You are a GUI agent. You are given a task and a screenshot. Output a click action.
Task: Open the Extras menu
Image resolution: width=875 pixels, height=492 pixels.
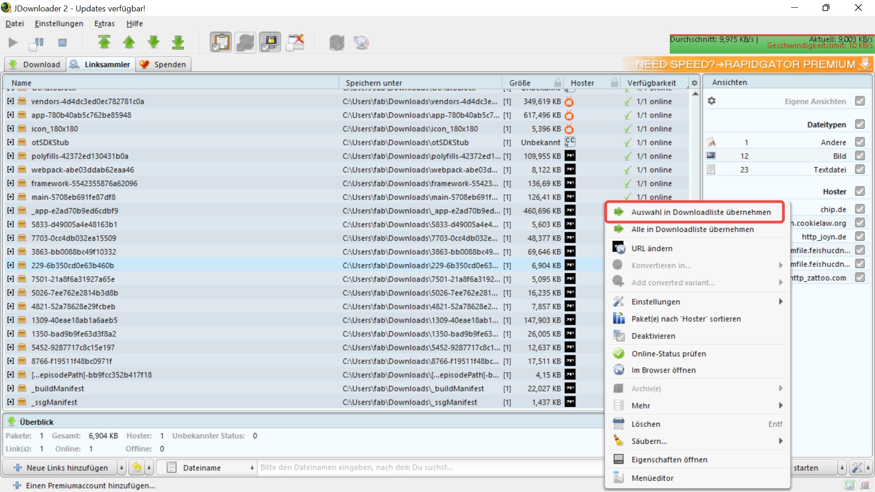tap(104, 24)
